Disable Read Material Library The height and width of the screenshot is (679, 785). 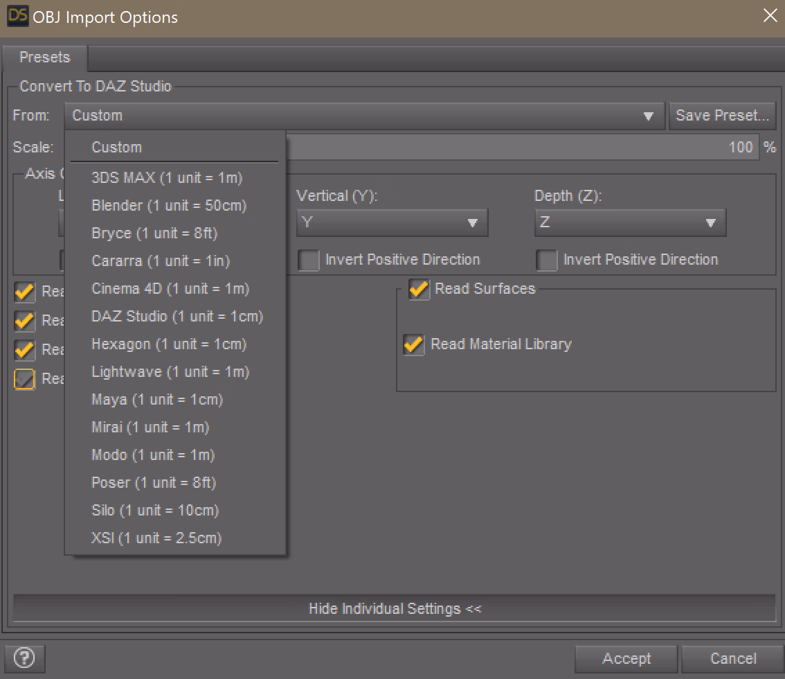(413, 344)
